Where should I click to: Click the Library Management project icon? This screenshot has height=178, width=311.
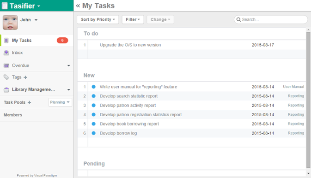[6, 90]
